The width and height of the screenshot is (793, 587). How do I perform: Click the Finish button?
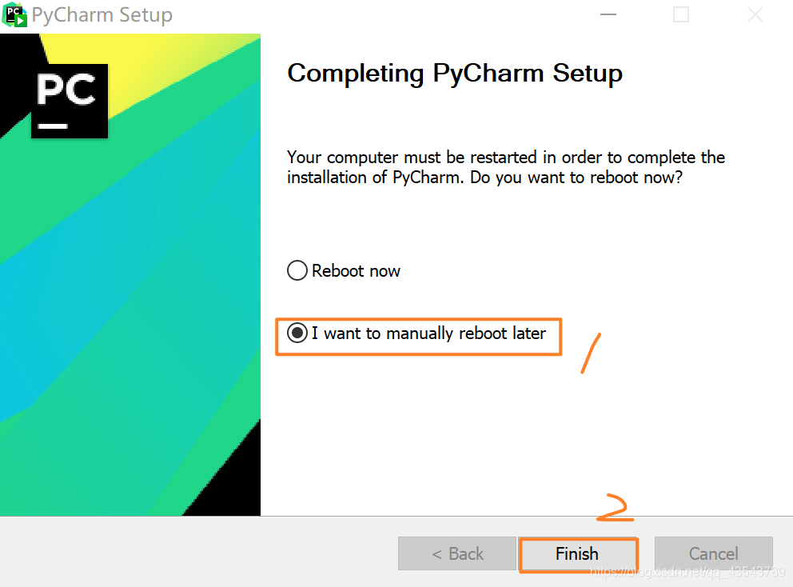[577, 553]
